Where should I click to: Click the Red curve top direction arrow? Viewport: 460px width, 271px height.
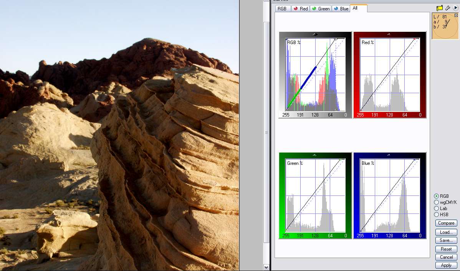click(x=389, y=34)
